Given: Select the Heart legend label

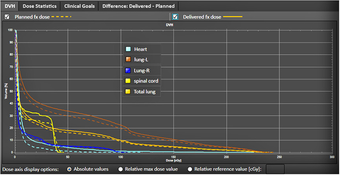Looking at the screenshot, I should [x=140, y=49].
